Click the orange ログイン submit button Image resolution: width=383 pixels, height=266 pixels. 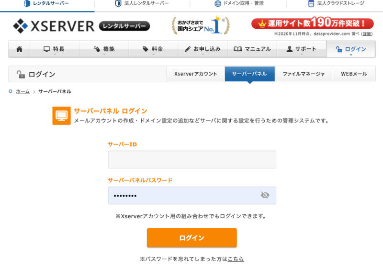pos(192,238)
